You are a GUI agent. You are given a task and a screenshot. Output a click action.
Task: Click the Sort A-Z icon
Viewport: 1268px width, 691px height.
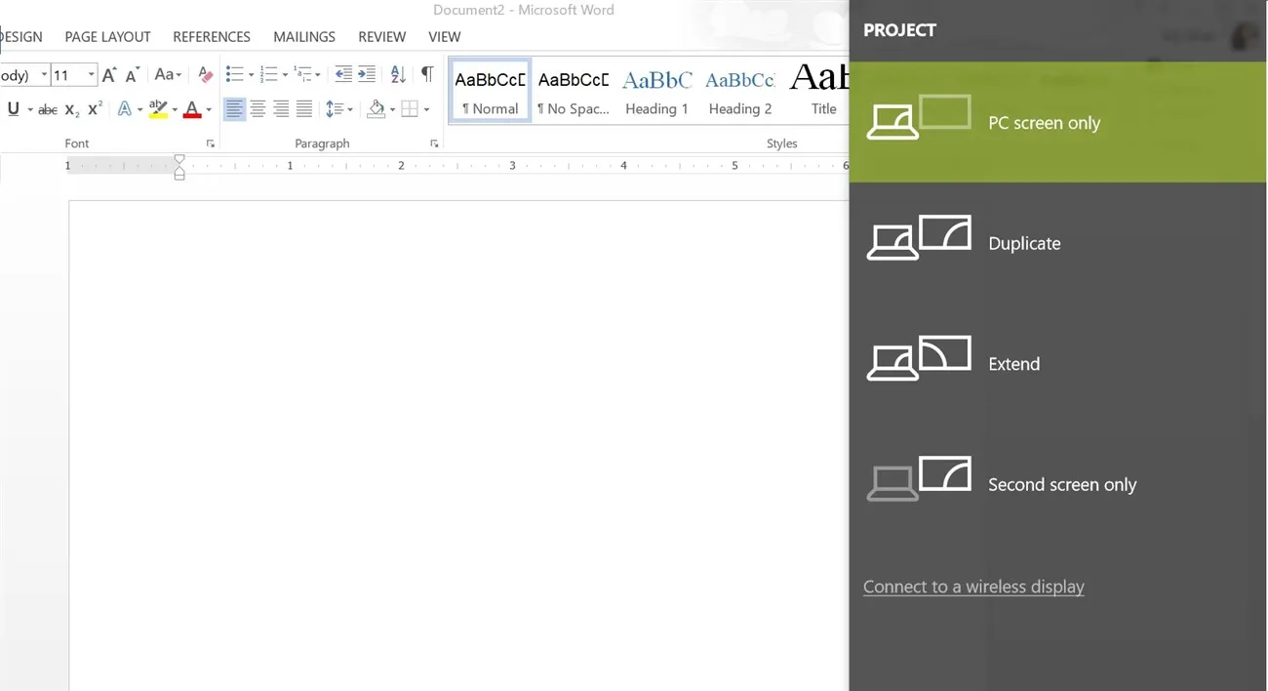click(x=398, y=74)
